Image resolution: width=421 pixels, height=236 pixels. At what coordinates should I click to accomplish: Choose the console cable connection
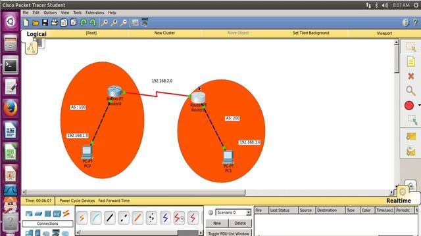pos(96,218)
